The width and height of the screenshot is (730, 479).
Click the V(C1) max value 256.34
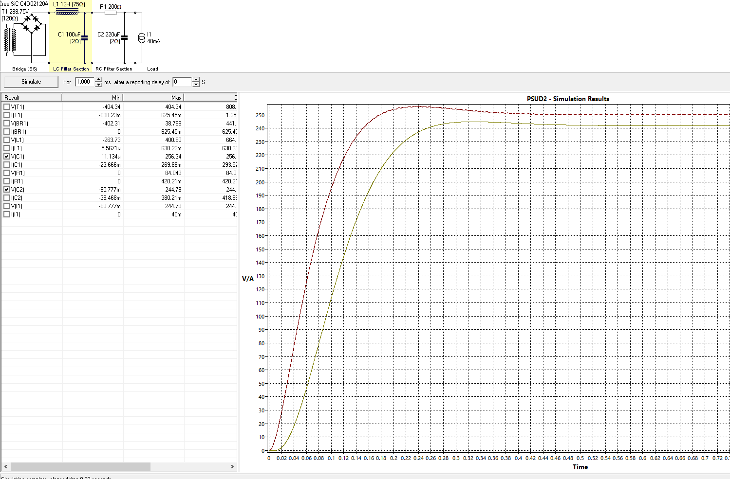173,157
